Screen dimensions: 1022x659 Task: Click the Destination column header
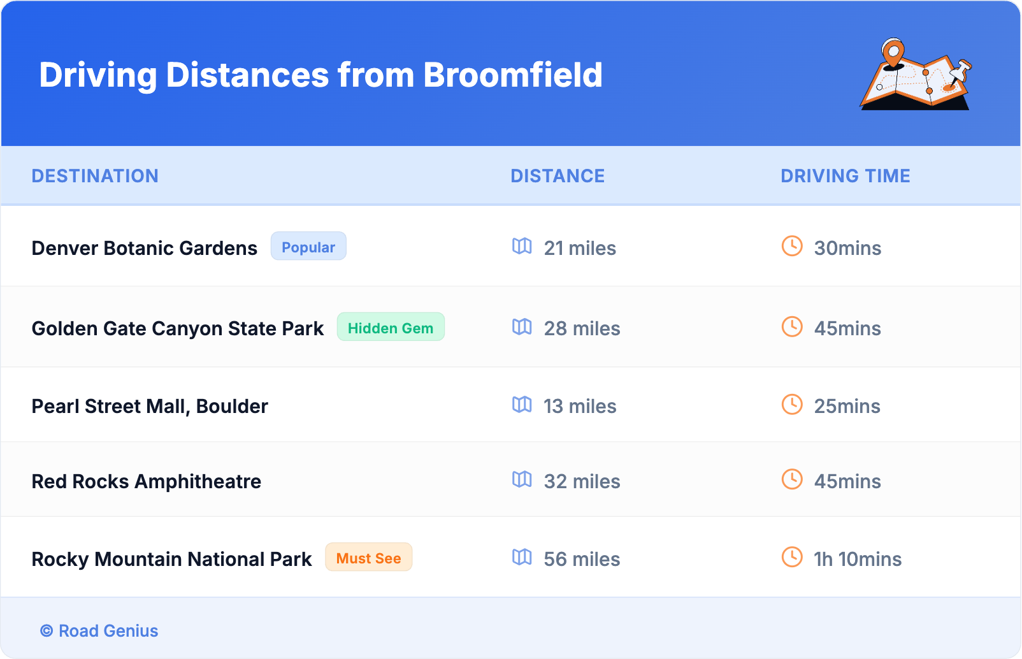(95, 176)
